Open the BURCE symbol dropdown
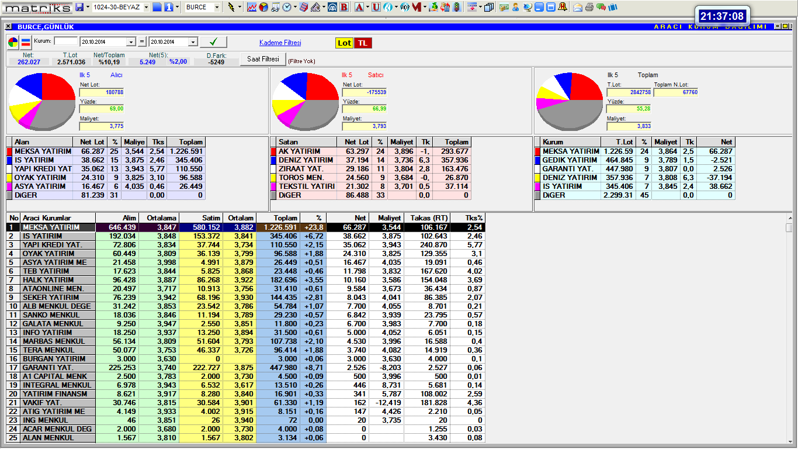798x449 pixels. pos(217,8)
